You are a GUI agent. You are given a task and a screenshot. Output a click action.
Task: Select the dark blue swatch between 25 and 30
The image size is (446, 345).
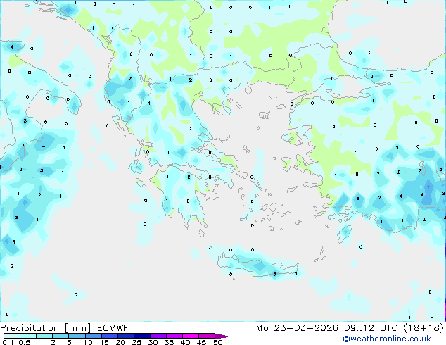coord(141,336)
